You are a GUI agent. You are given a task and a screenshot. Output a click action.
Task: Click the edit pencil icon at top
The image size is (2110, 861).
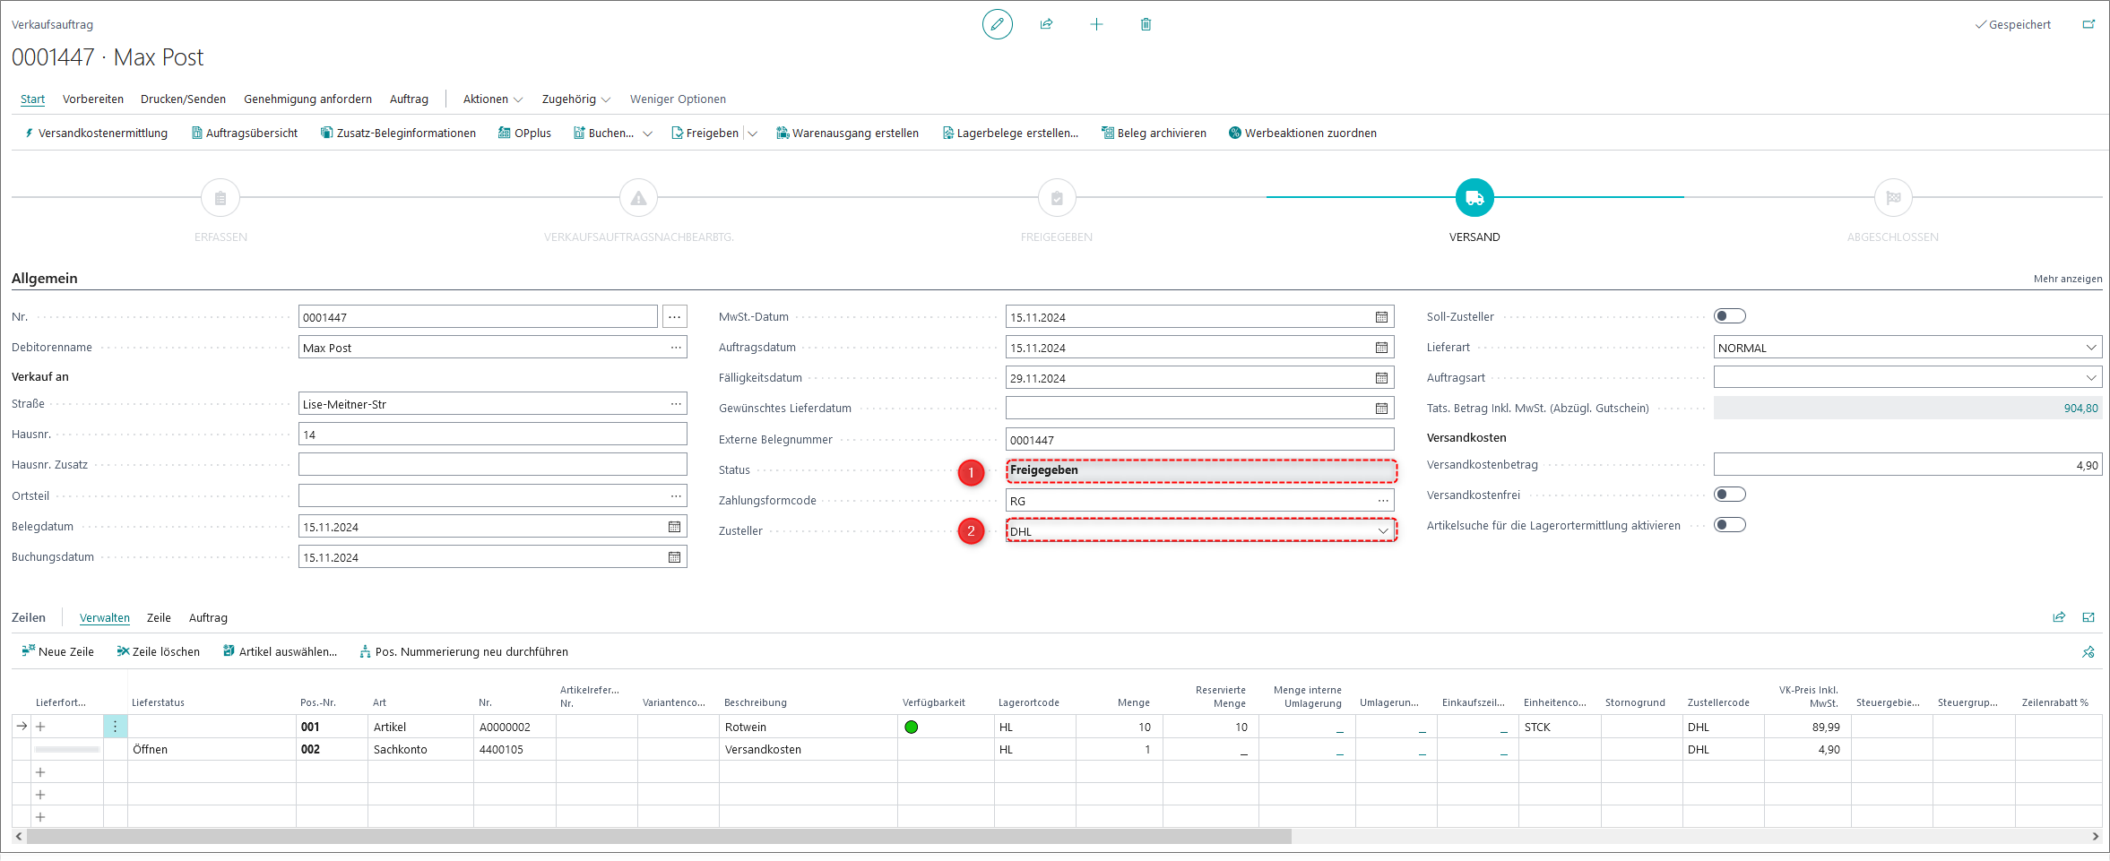click(997, 24)
